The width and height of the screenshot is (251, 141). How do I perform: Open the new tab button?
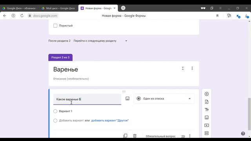pyautogui.click(x=123, y=8)
